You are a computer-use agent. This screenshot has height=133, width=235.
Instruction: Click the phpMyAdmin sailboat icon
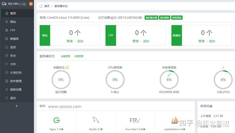[175, 120]
